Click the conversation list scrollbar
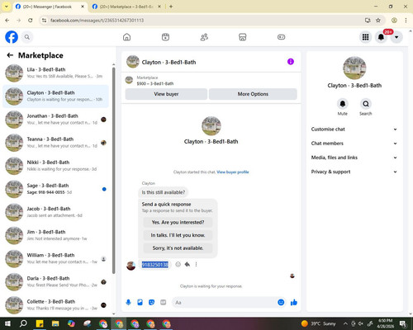Screen dimensions: 413x330 click(113, 171)
